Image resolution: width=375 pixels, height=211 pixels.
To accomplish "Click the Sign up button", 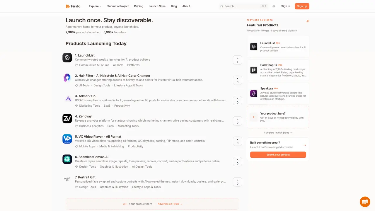I will 302,6.
